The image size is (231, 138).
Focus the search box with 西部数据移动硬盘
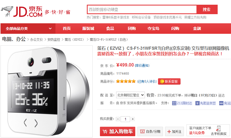(142, 9)
